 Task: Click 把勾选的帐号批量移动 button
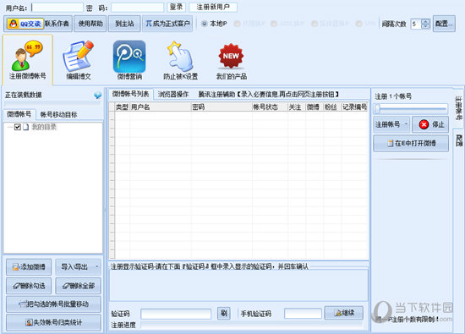[53, 304]
